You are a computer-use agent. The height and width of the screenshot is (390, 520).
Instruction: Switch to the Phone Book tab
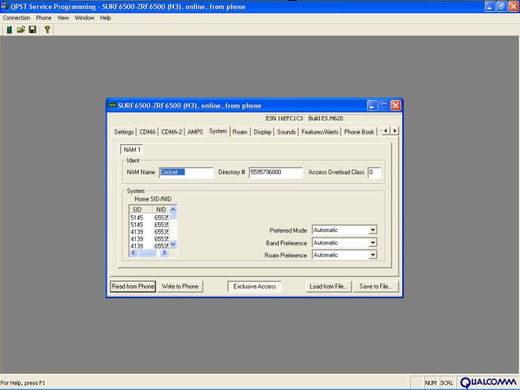coord(359,132)
